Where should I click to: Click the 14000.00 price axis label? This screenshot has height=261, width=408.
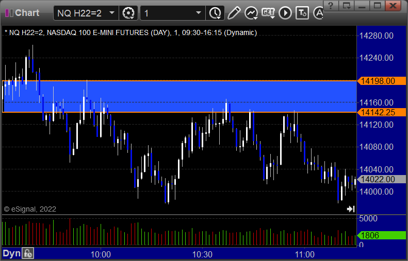pos(376,192)
